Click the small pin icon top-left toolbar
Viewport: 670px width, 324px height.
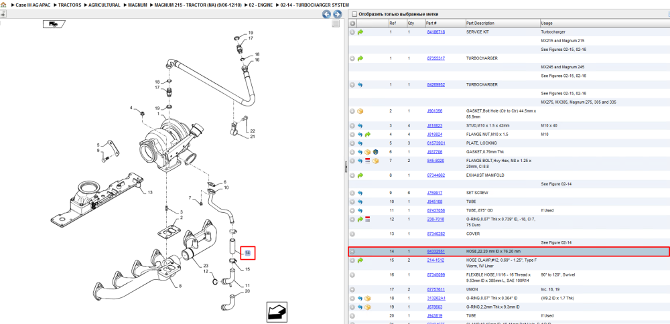pos(2,15)
